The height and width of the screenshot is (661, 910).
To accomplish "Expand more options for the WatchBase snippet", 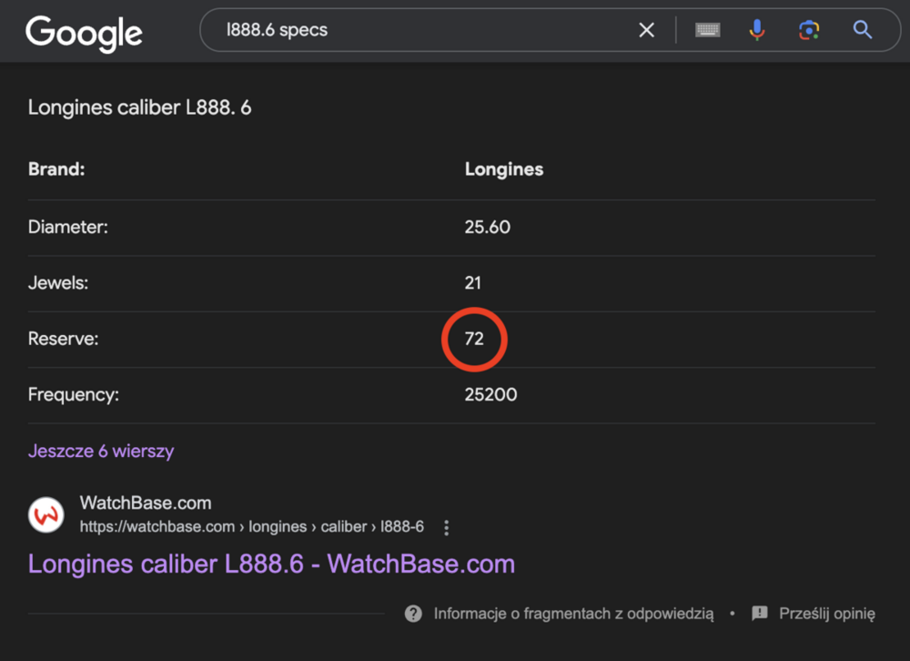I will pyautogui.click(x=446, y=527).
